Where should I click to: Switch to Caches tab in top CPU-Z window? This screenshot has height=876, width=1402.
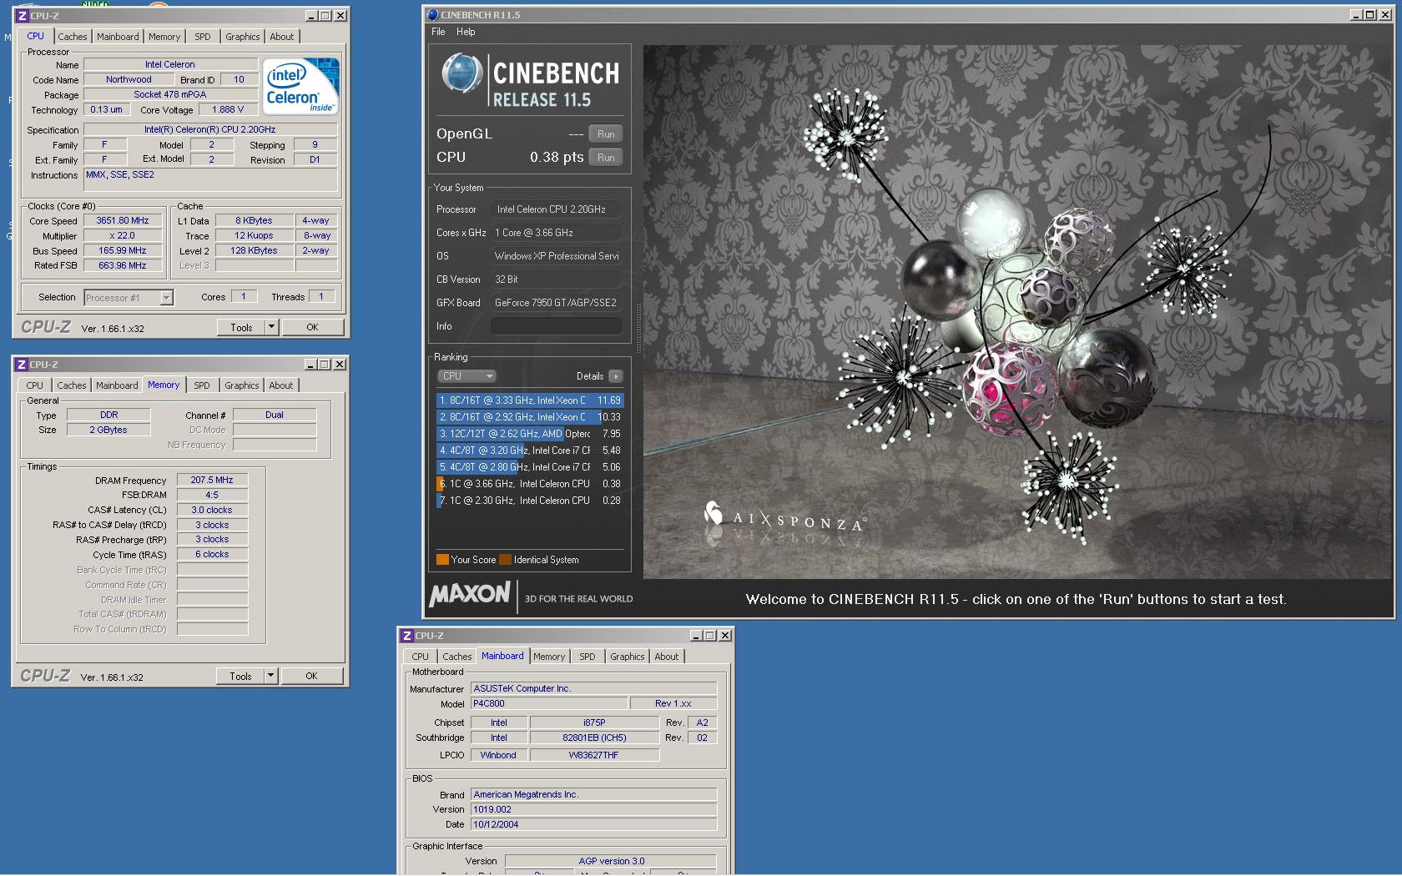coord(73,37)
